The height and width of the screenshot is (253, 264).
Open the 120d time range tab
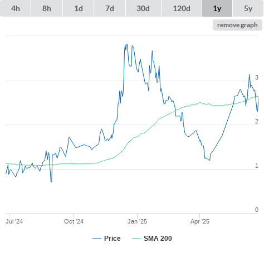tap(182, 8)
